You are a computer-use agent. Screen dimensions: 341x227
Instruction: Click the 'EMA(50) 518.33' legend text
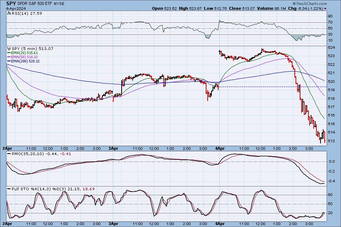tap(24, 57)
